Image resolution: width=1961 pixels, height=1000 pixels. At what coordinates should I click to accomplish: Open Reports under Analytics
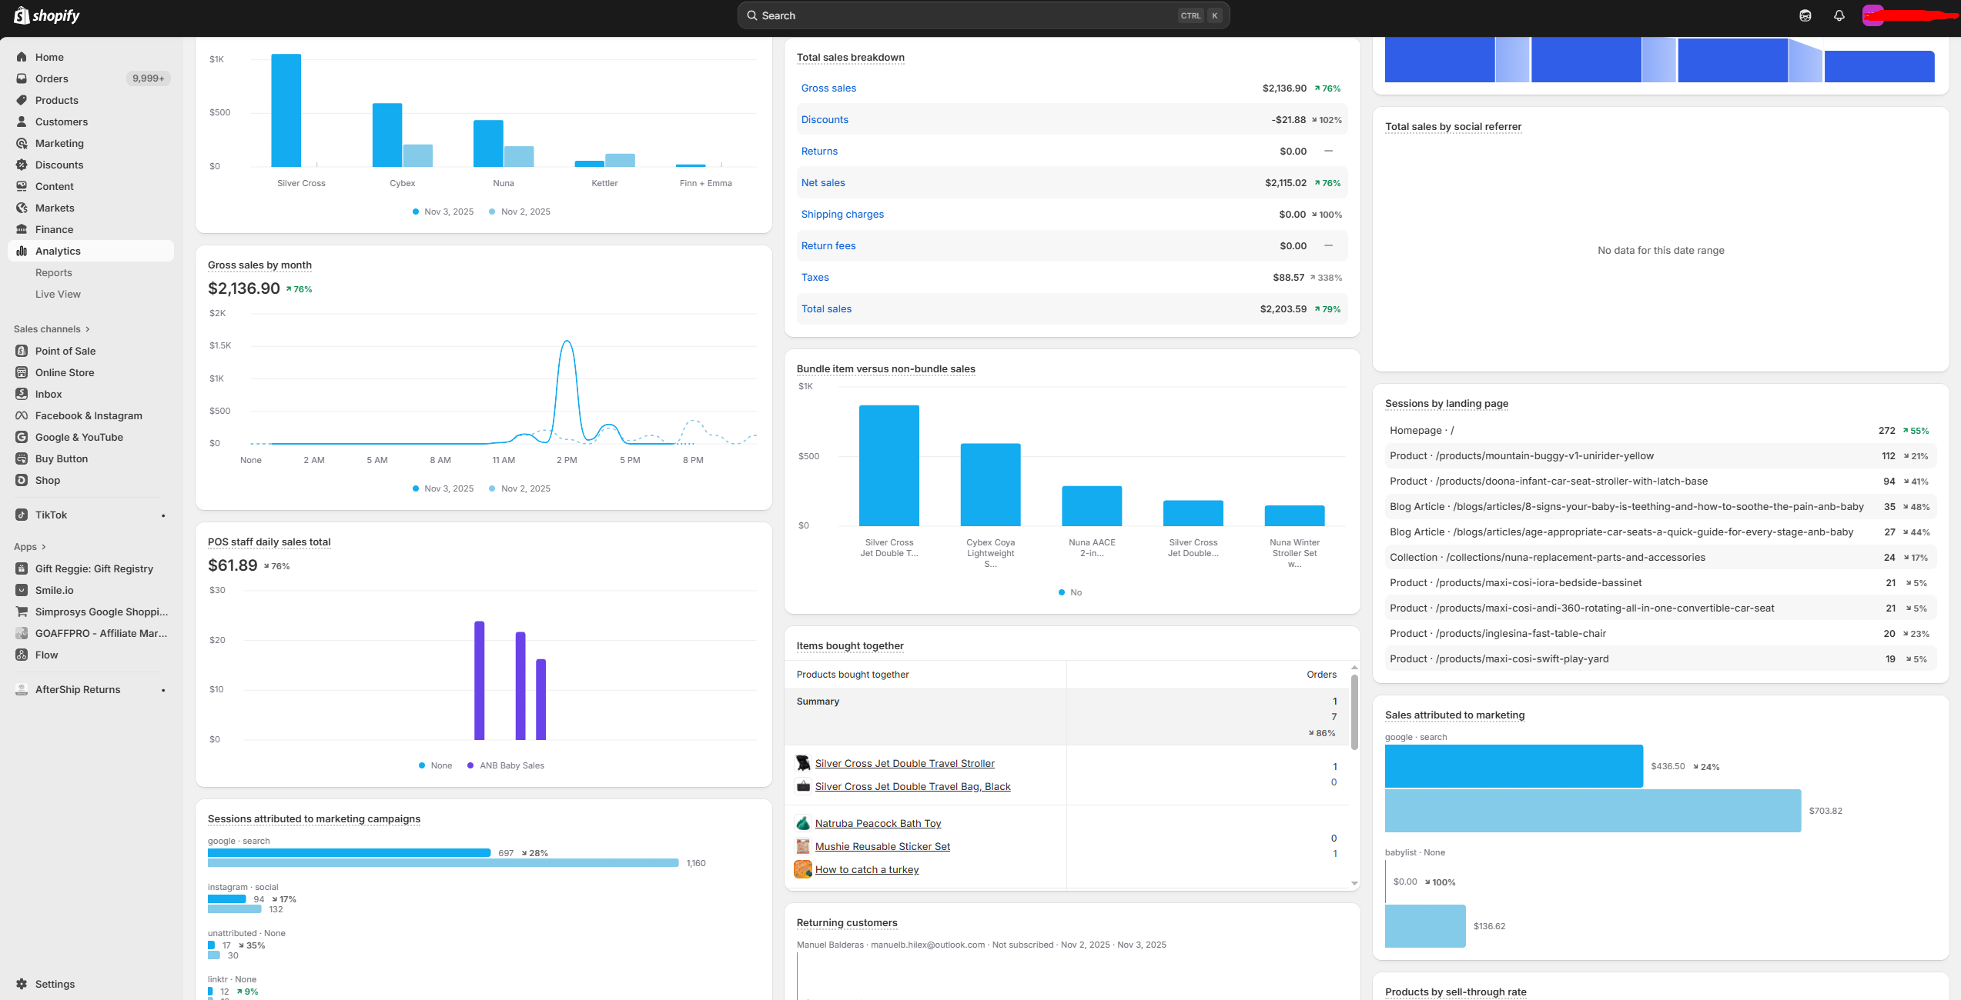pyautogui.click(x=54, y=272)
